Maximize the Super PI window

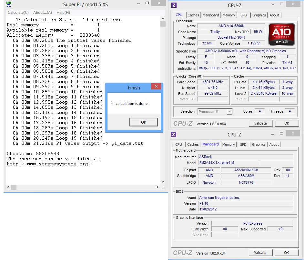click(x=147, y=3)
